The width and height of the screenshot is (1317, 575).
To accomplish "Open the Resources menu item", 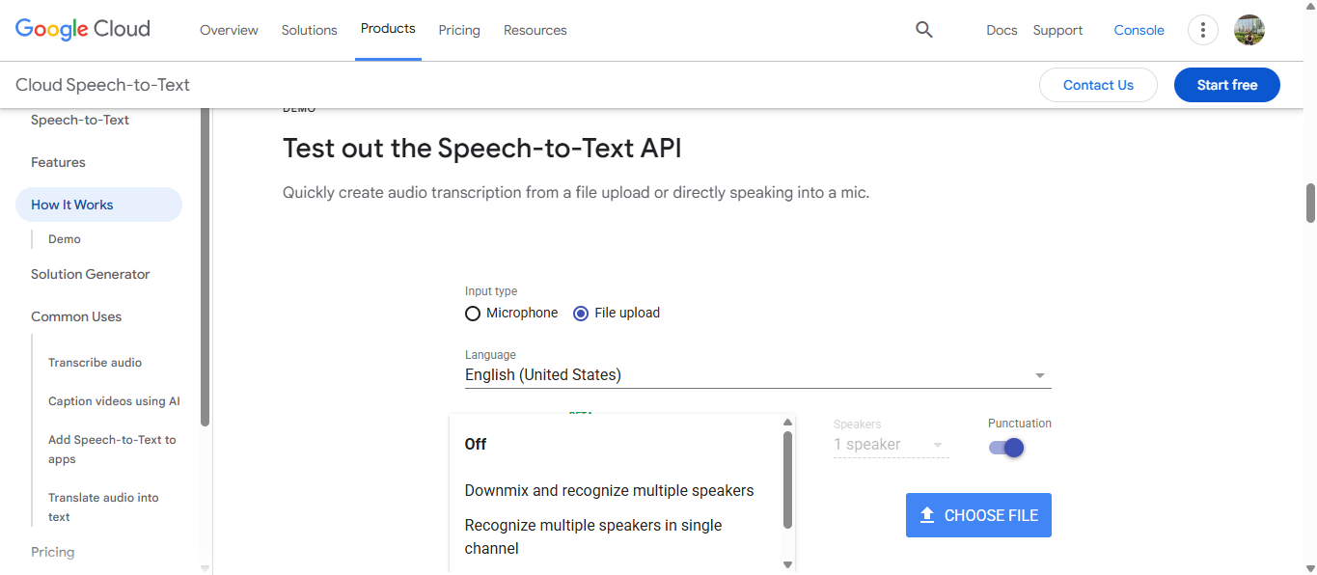I will click(x=535, y=30).
